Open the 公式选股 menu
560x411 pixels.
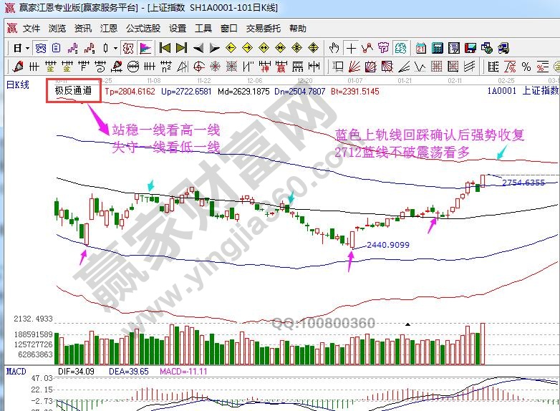tap(143, 29)
